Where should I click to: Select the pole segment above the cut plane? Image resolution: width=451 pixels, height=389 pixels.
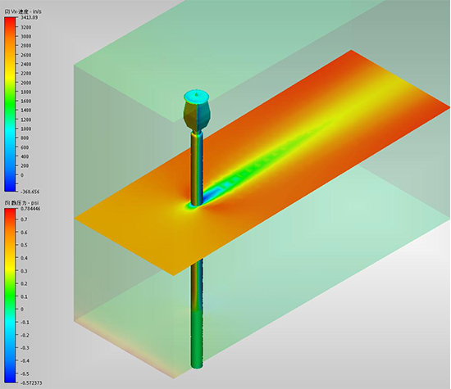197,168
